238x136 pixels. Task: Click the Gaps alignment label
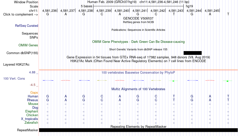pos(34,93)
